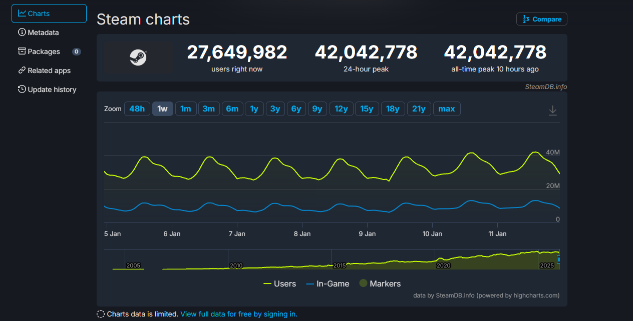Click the Metadata info icon in sidebar

[22, 32]
